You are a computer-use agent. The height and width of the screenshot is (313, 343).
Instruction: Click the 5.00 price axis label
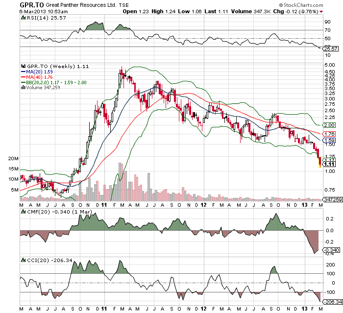click(330, 65)
